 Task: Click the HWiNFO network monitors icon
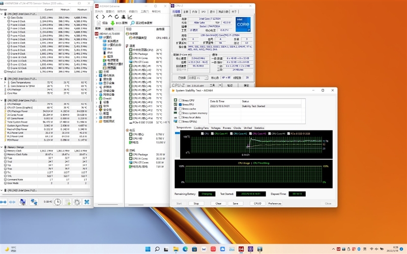[34, 202]
